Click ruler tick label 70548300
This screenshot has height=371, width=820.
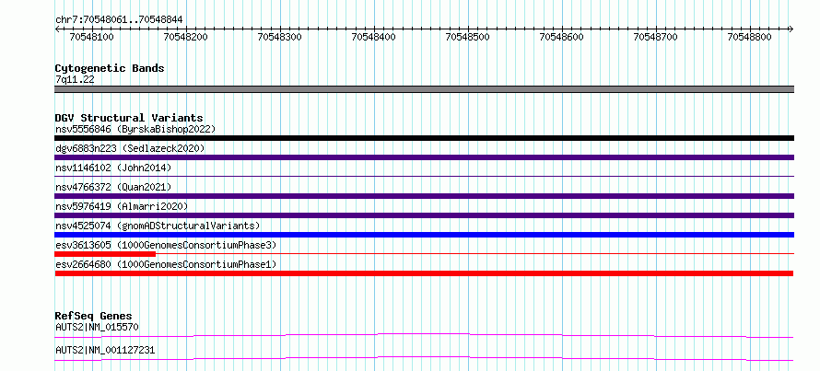(280, 37)
